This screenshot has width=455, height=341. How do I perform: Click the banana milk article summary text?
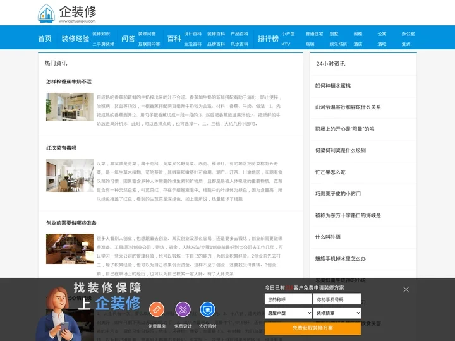[x=189, y=111]
